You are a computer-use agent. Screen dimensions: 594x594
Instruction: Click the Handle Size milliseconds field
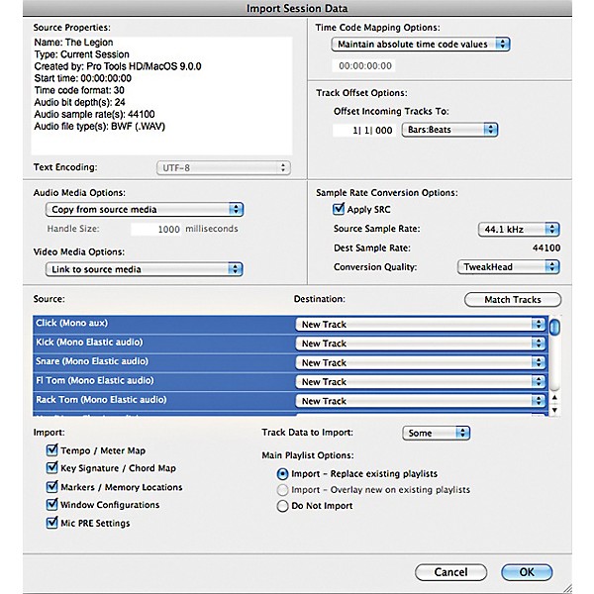pos(155,229)
